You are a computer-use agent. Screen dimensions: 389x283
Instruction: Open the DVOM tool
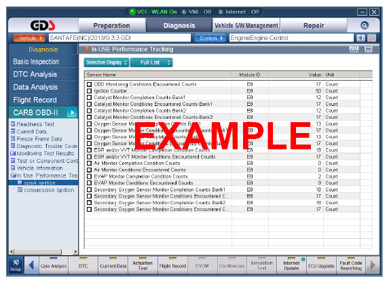202,265
